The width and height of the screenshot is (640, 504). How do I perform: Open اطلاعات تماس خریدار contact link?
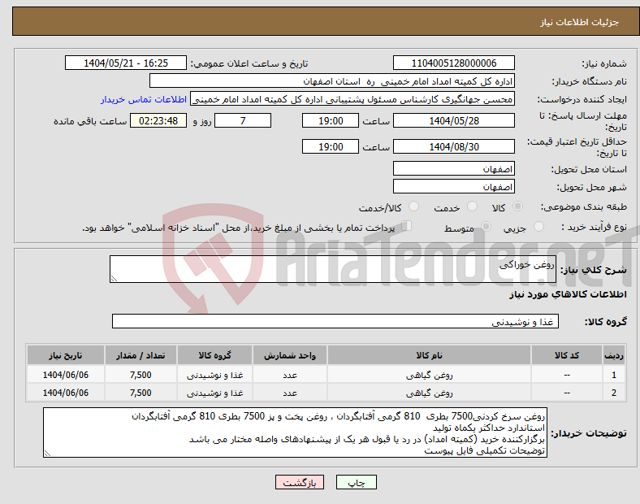tap(144, 99)
